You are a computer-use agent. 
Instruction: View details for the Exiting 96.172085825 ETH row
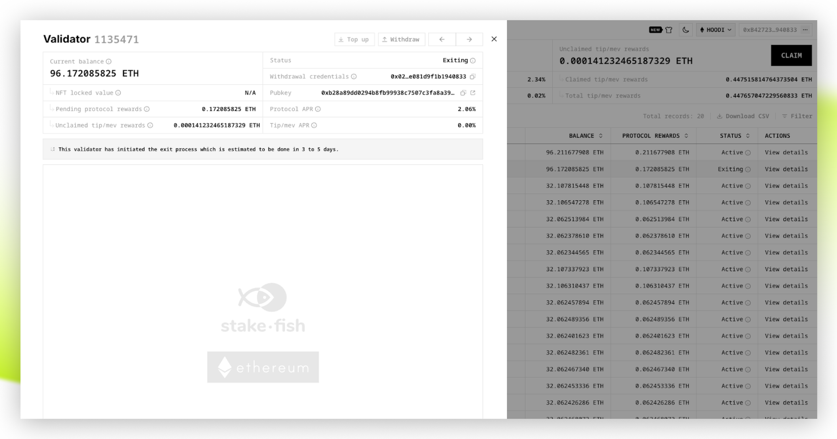(x=786, y=170)
